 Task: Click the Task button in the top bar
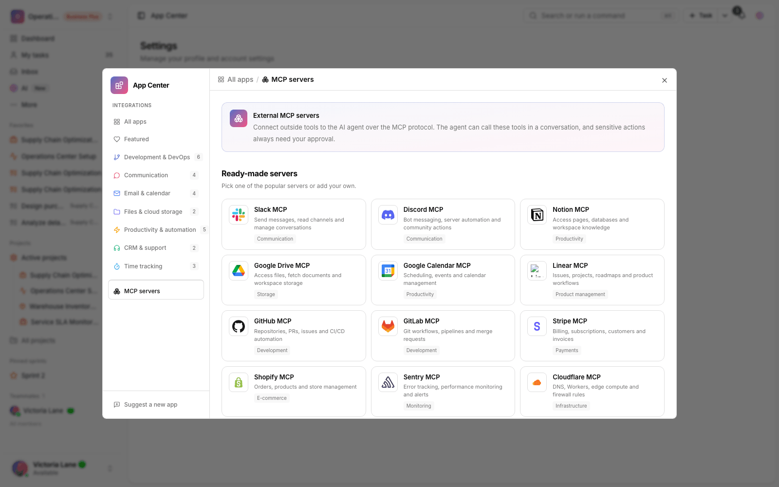[x=701, y=16]
